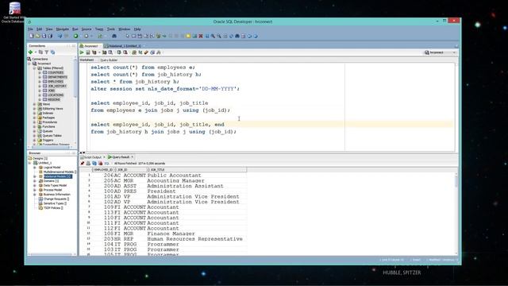Click the Zoom Out magnifier in main toolbar

pyautogui.click(x=219, y=36)
